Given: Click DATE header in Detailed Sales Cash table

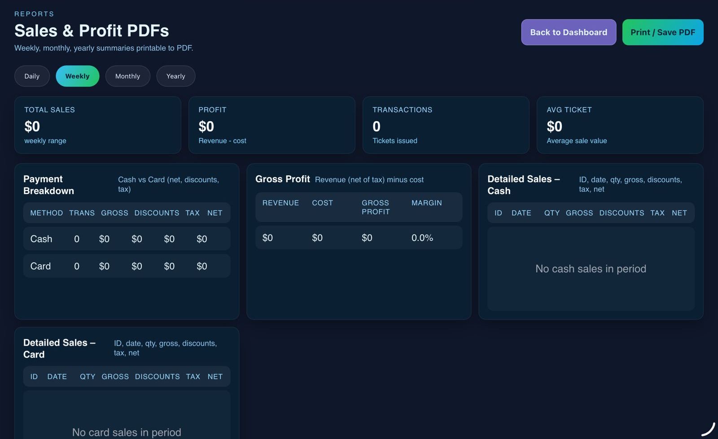Looking at the screenshot, I should pyautogui.click(x=521, y=213).
